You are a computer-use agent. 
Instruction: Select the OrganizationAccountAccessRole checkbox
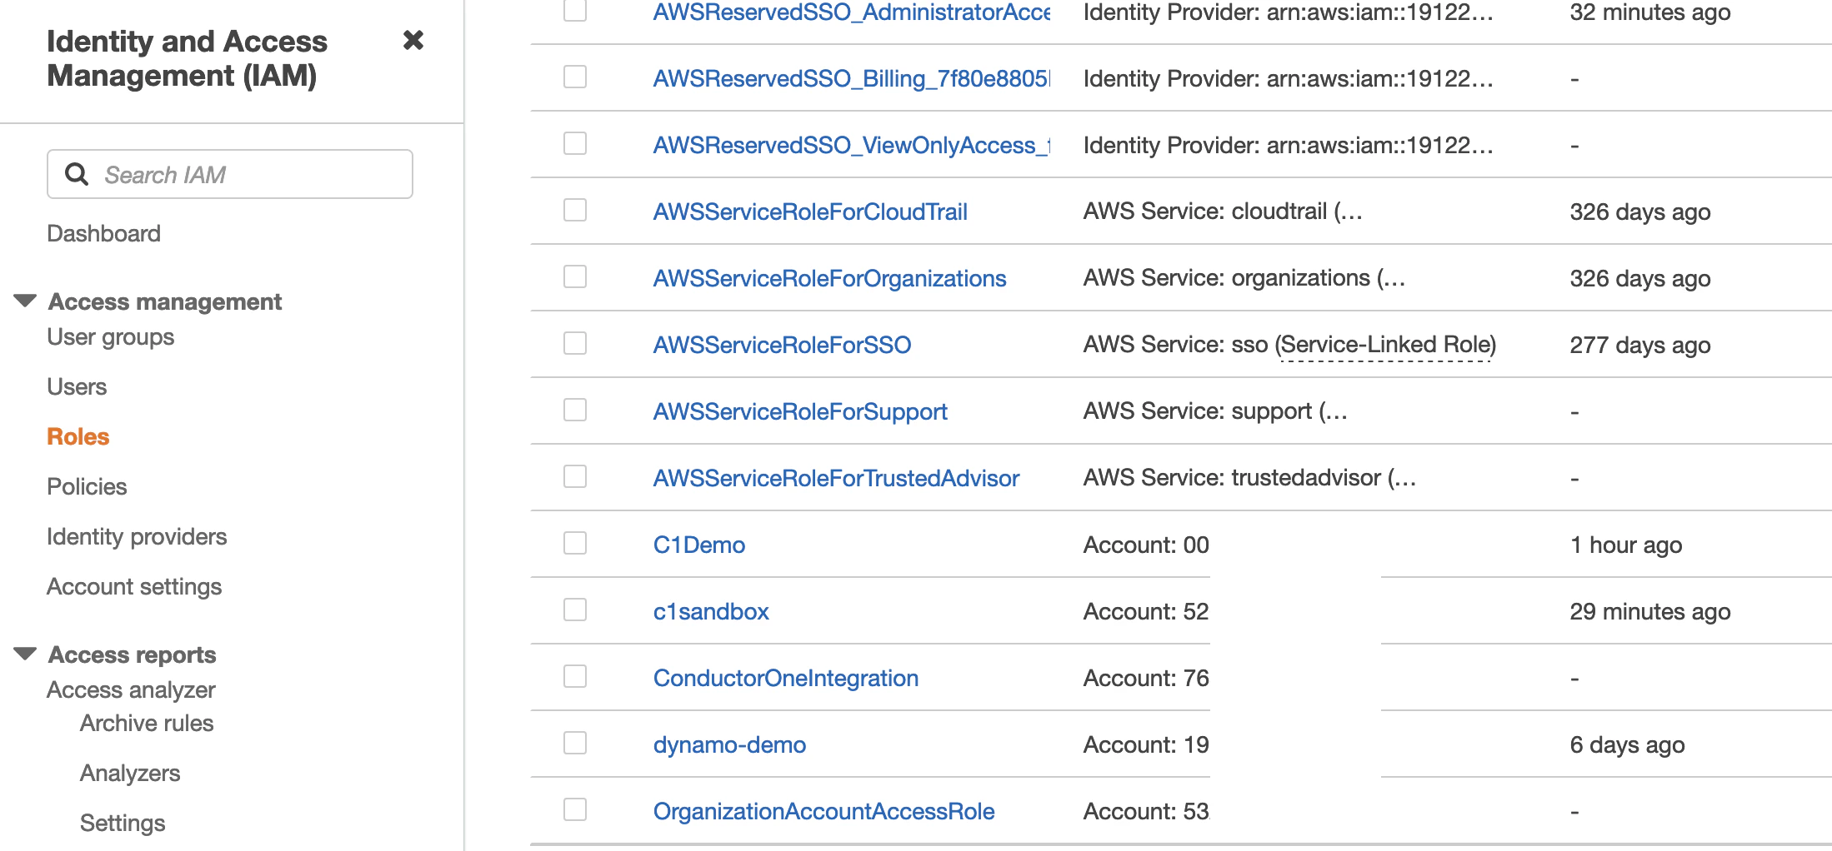(x=575, y=809)
